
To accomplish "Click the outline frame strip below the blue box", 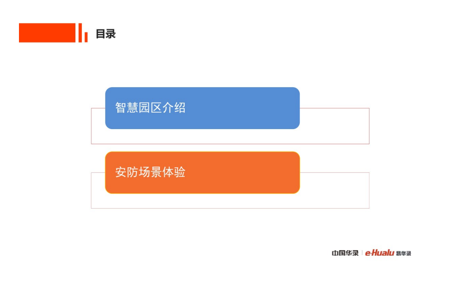I will click(x=202, y=136).
